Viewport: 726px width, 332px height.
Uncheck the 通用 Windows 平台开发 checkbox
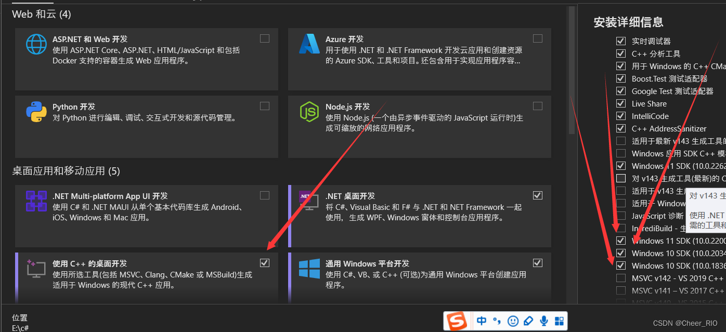tap(538, 262)
